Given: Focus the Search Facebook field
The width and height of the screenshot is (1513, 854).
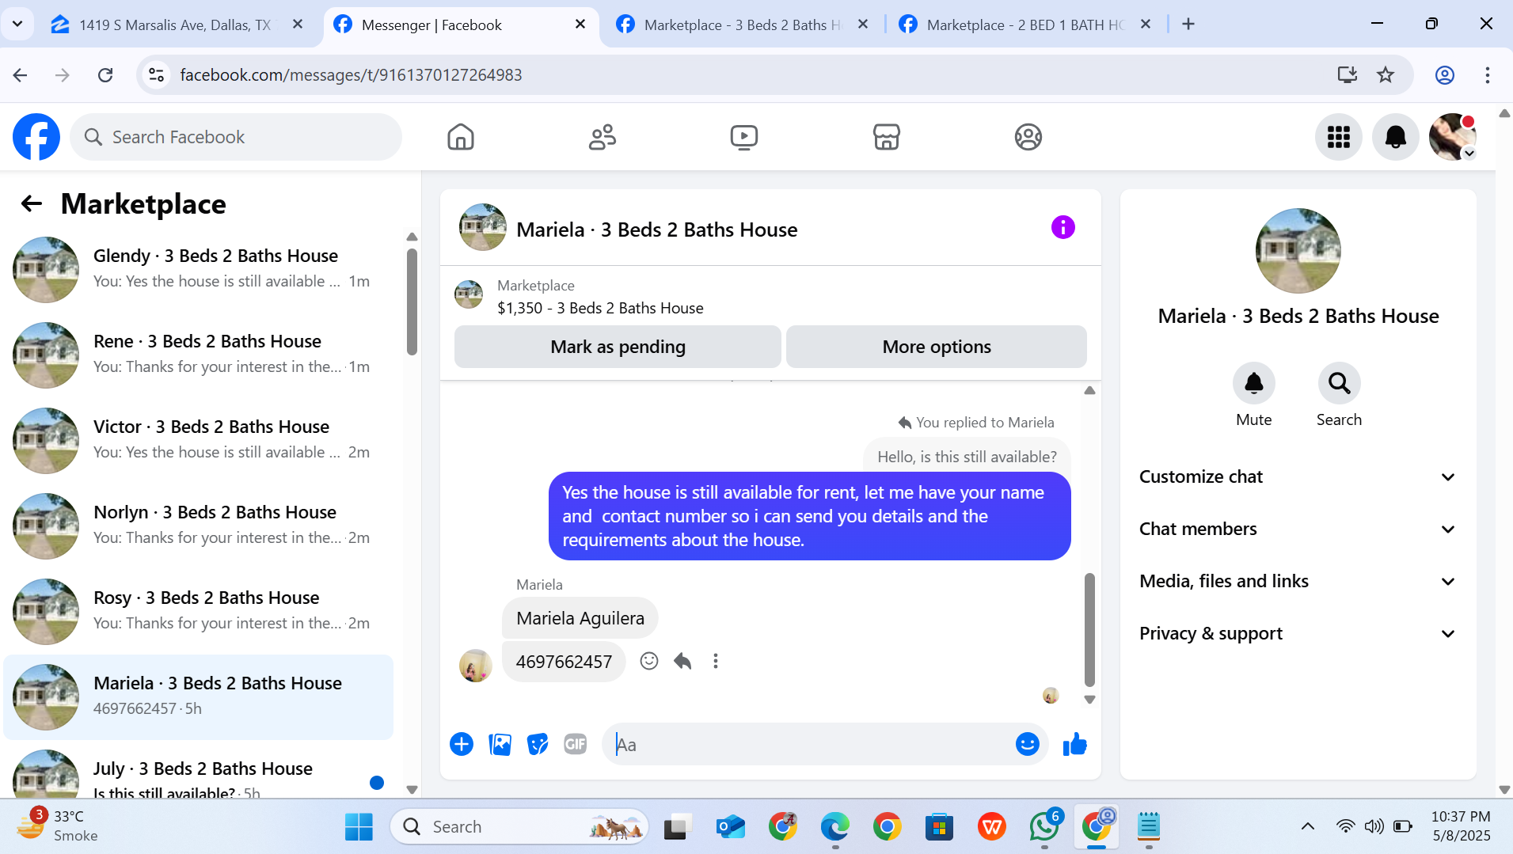Looking at the screenshot, I should 236,137.
